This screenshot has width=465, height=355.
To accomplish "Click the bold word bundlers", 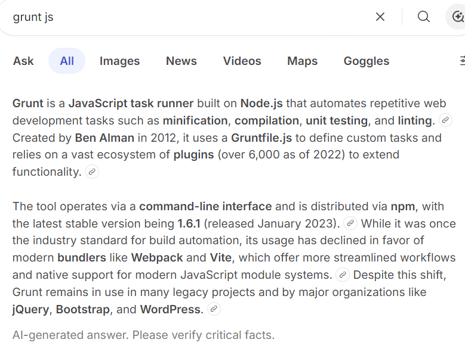I will click(82, 258).
